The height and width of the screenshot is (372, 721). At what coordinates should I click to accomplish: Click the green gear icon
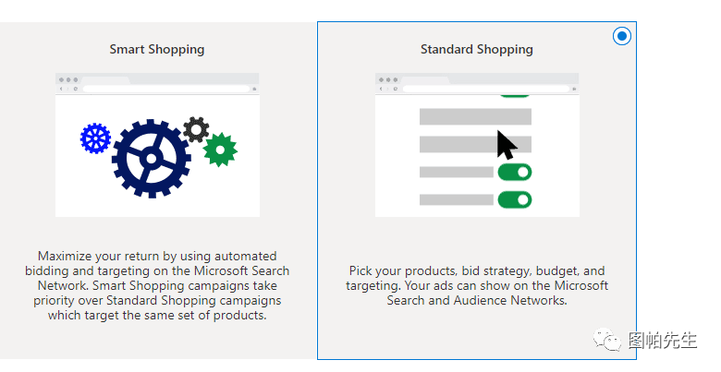(x=220, y=150)
